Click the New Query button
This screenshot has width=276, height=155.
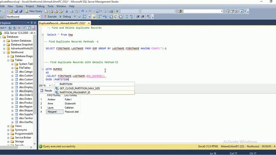pyautogui.click(x=34, y=11)
